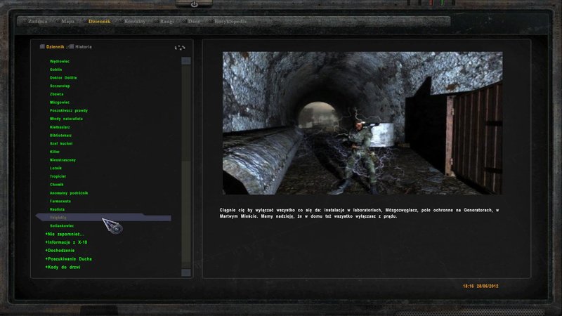Select the Chomik entry
This screenshot has height=316, width=562.
coord(57,185)
